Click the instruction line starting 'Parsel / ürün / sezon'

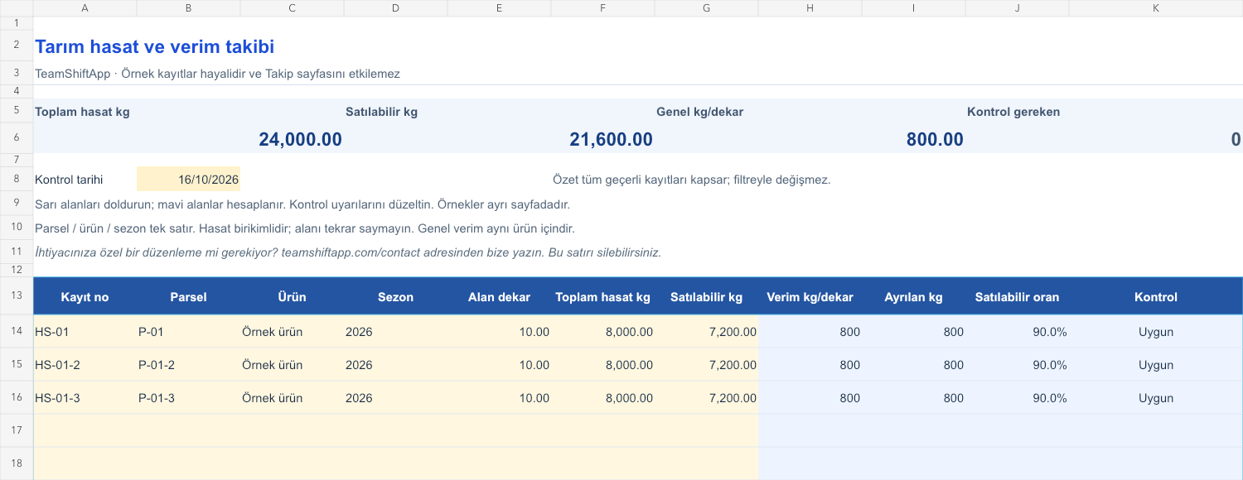click(x=304, y=228)
